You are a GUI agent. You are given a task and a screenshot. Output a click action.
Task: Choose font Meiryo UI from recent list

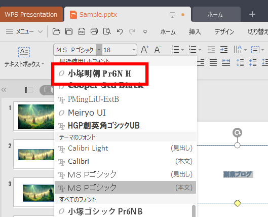click(x=126, y=113)
